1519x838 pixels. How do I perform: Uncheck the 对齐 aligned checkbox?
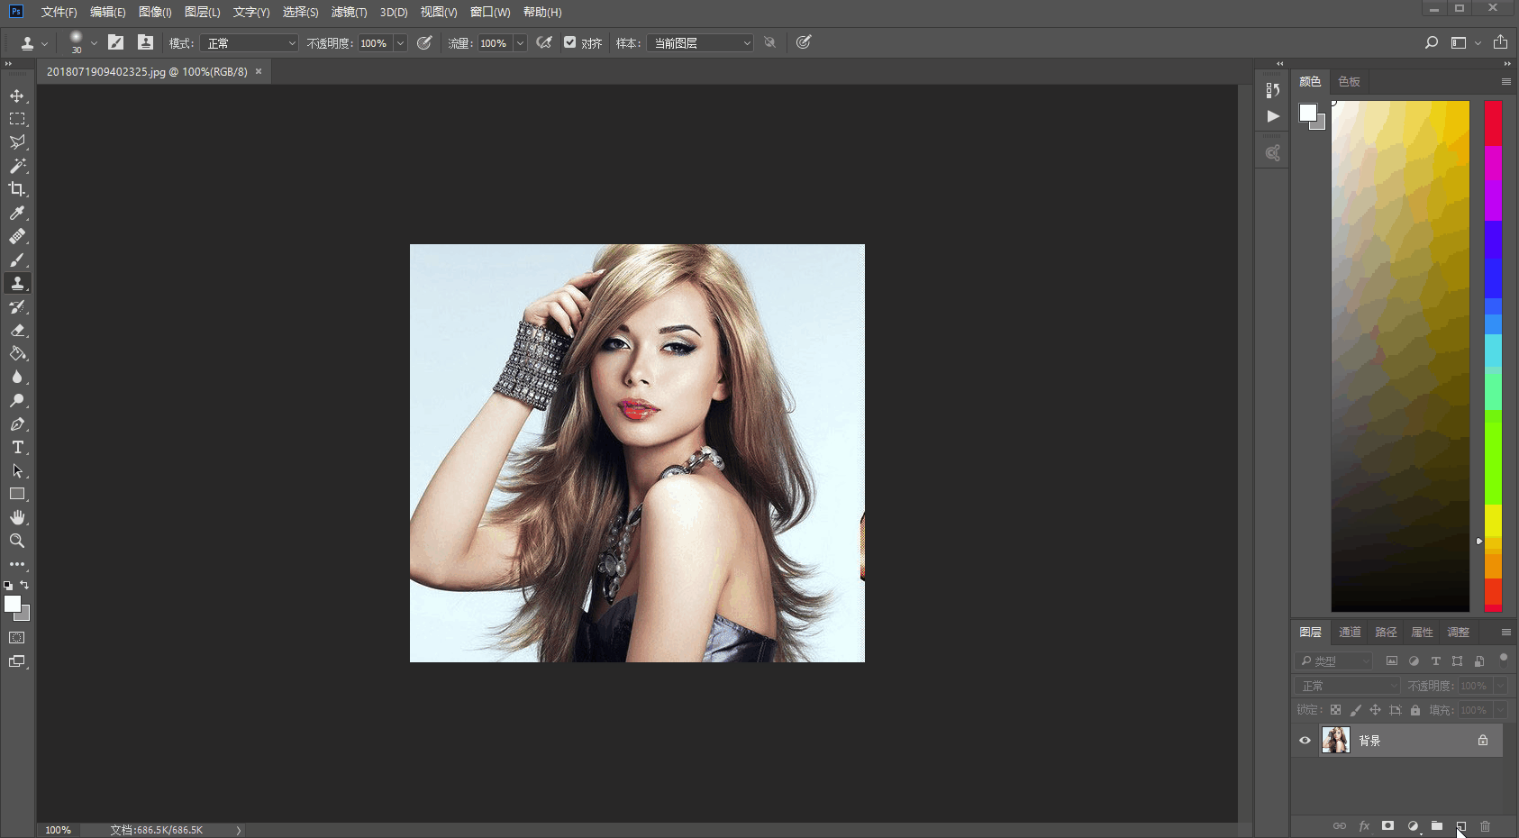point(569,42)
